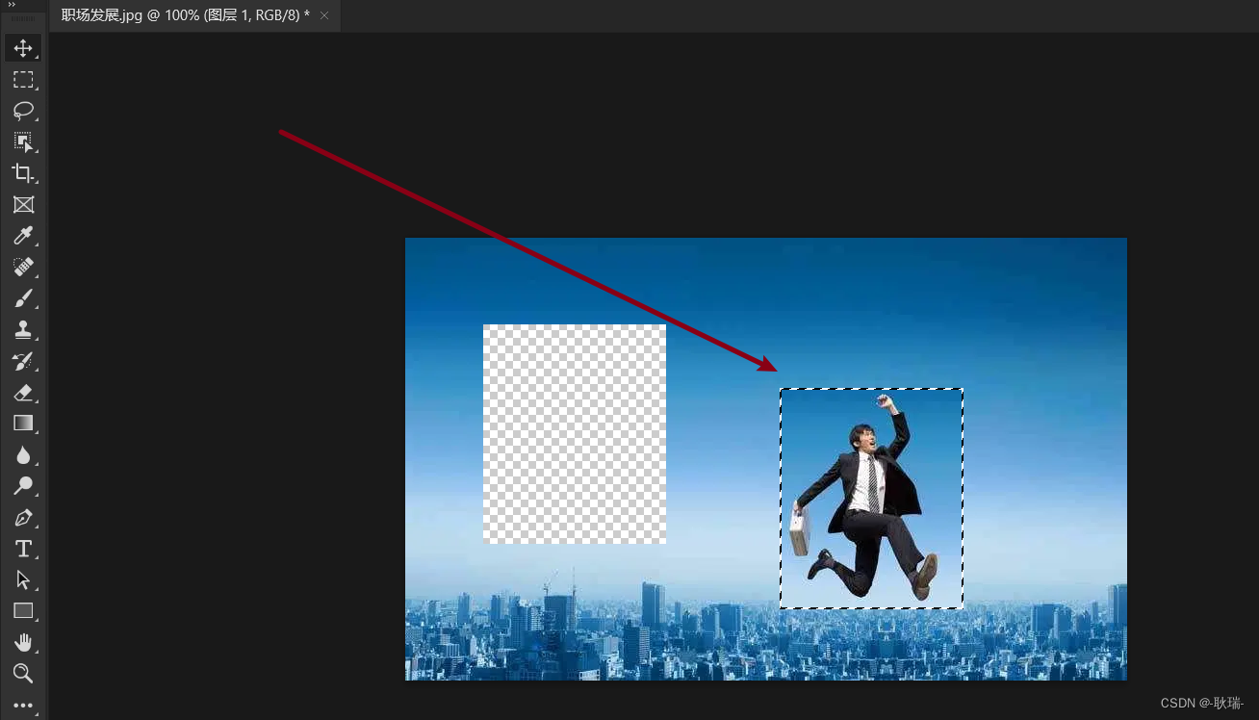
Task: Select the Horizontal Type tool
Action: pos(23,549)
